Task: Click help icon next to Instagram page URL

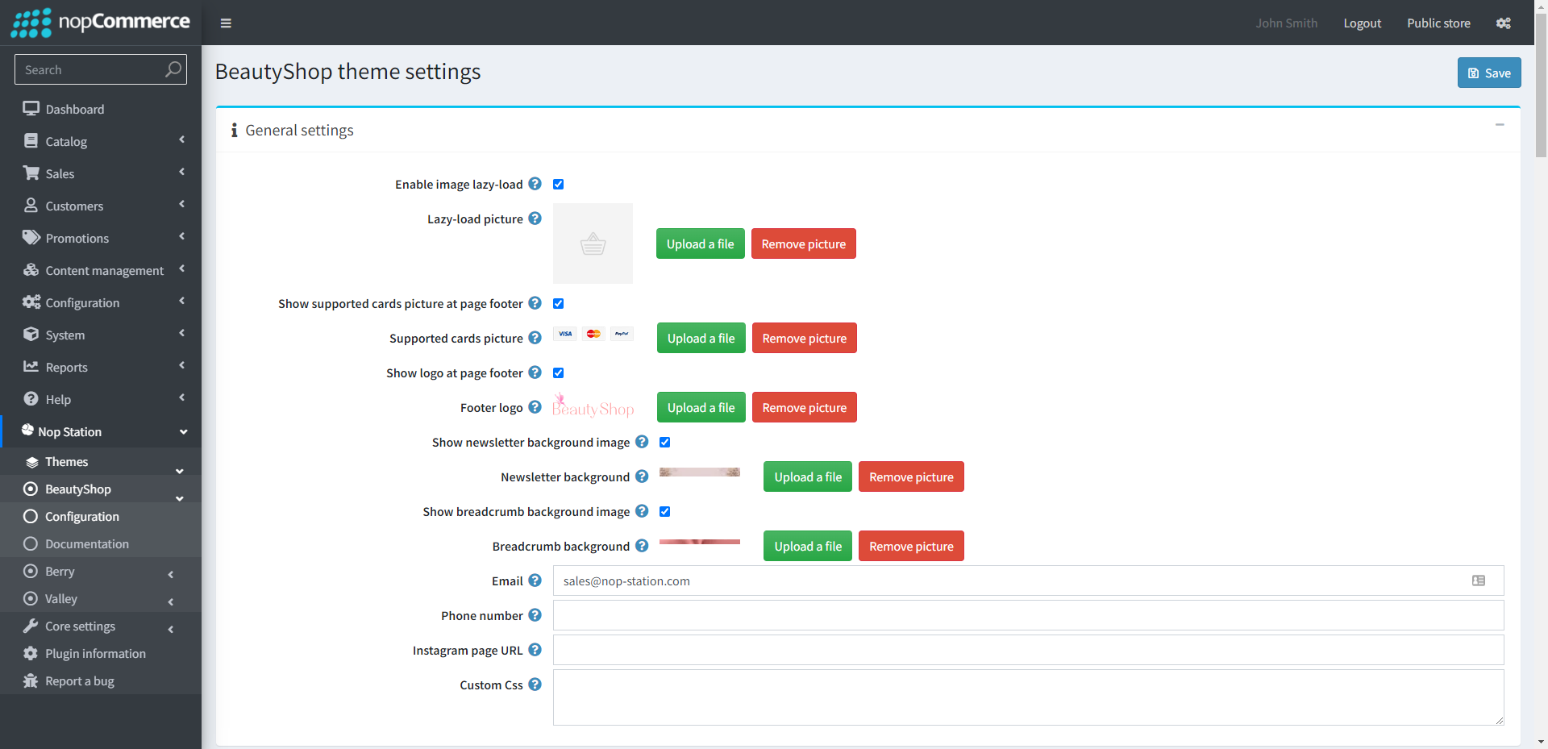Action: point(535,650)
